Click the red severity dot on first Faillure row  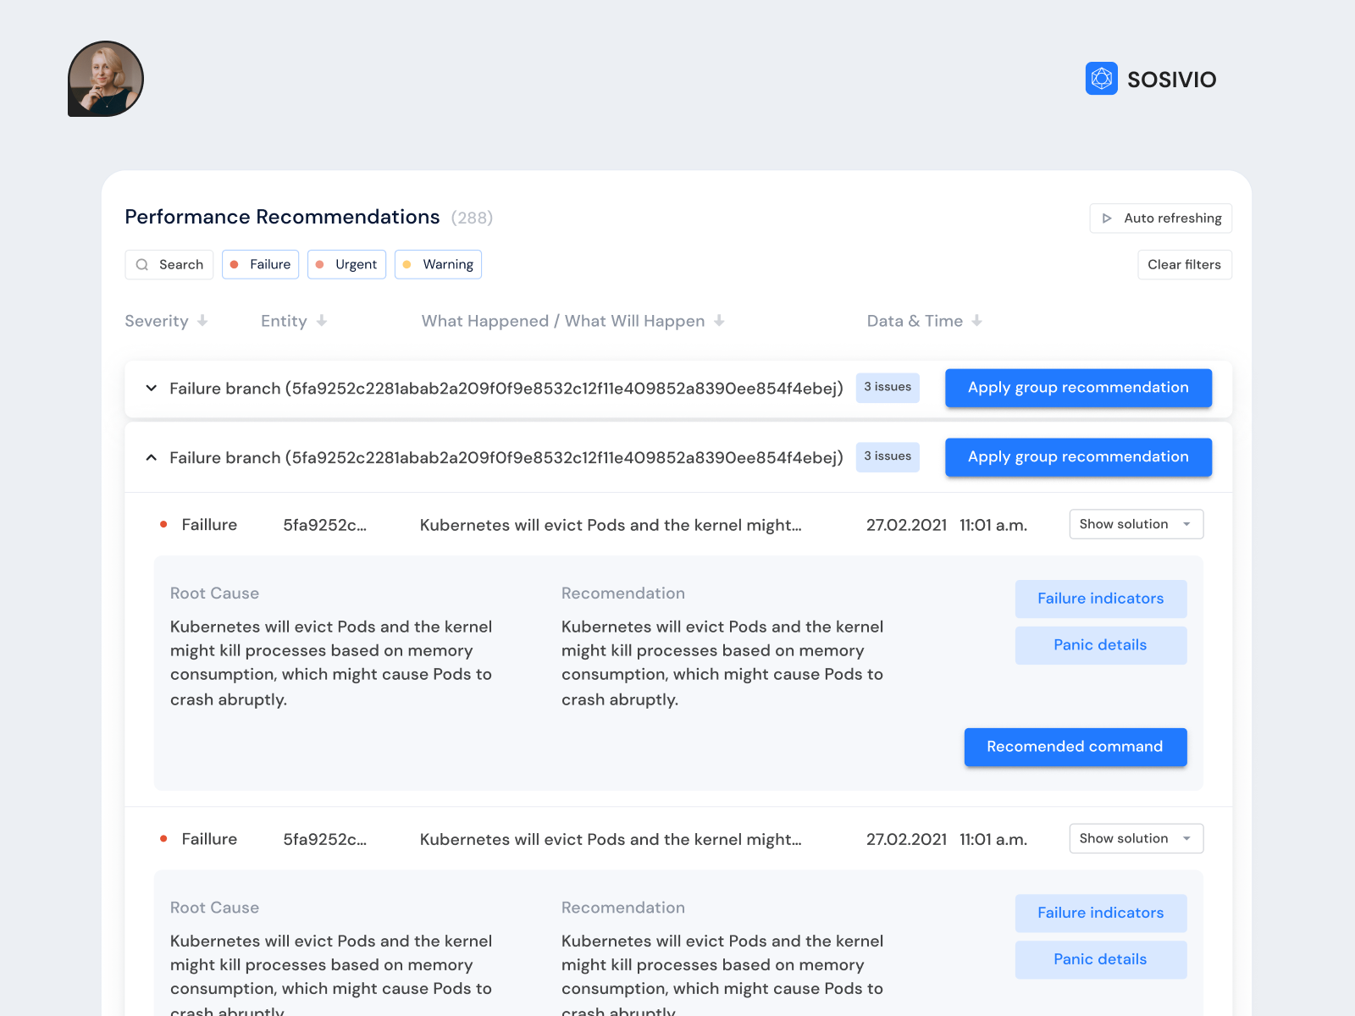coord(163,525)
